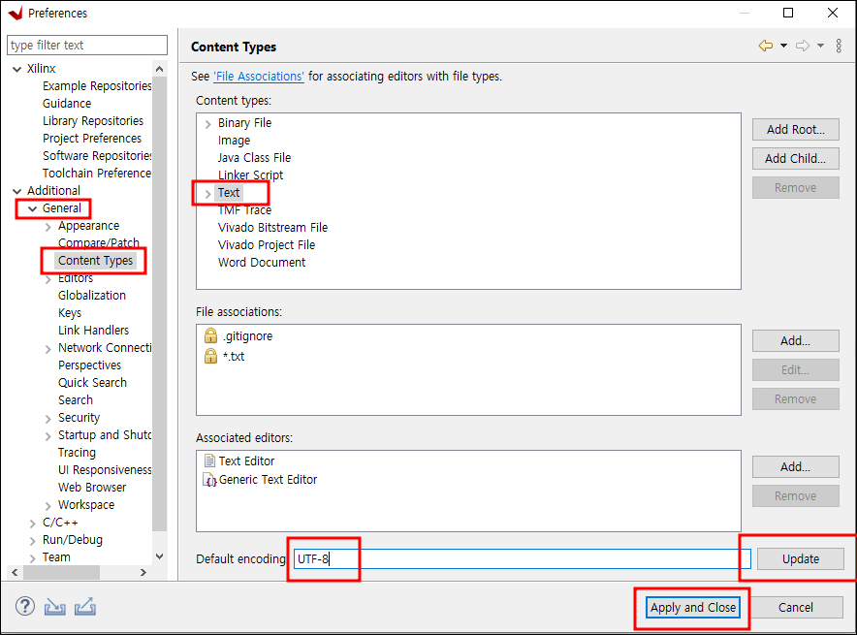Select Library Repositories in the tree

[93, 121]
